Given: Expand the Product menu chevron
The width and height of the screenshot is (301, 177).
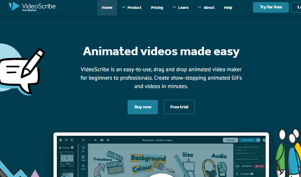Looking at the screenshot, I should coord(124,7).
